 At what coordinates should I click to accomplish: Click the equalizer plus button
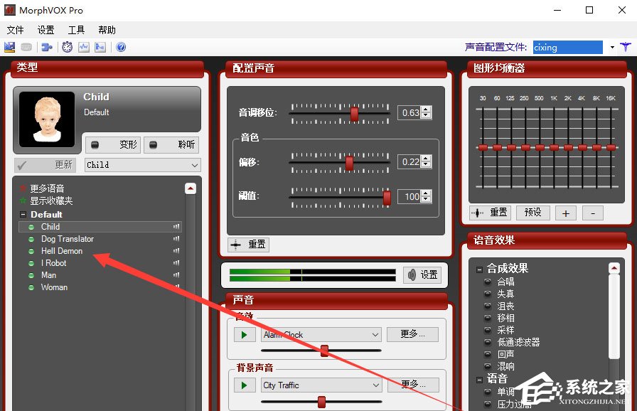tap(565, 213)
